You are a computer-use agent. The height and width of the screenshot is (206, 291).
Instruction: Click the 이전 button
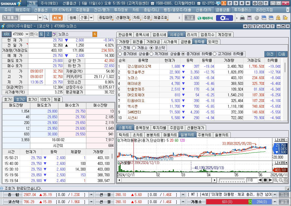(270, 54)
